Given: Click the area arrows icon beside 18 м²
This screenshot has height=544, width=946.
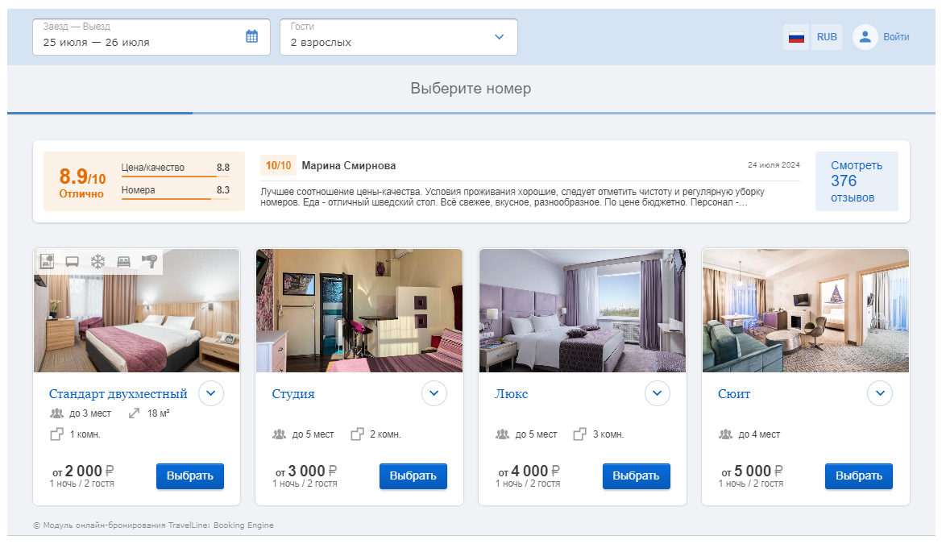Looking at the screenshot, I should 134,413.
